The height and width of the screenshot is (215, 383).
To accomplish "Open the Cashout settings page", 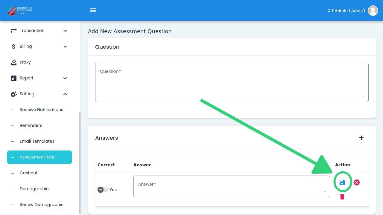I will (x=29, y=173).
